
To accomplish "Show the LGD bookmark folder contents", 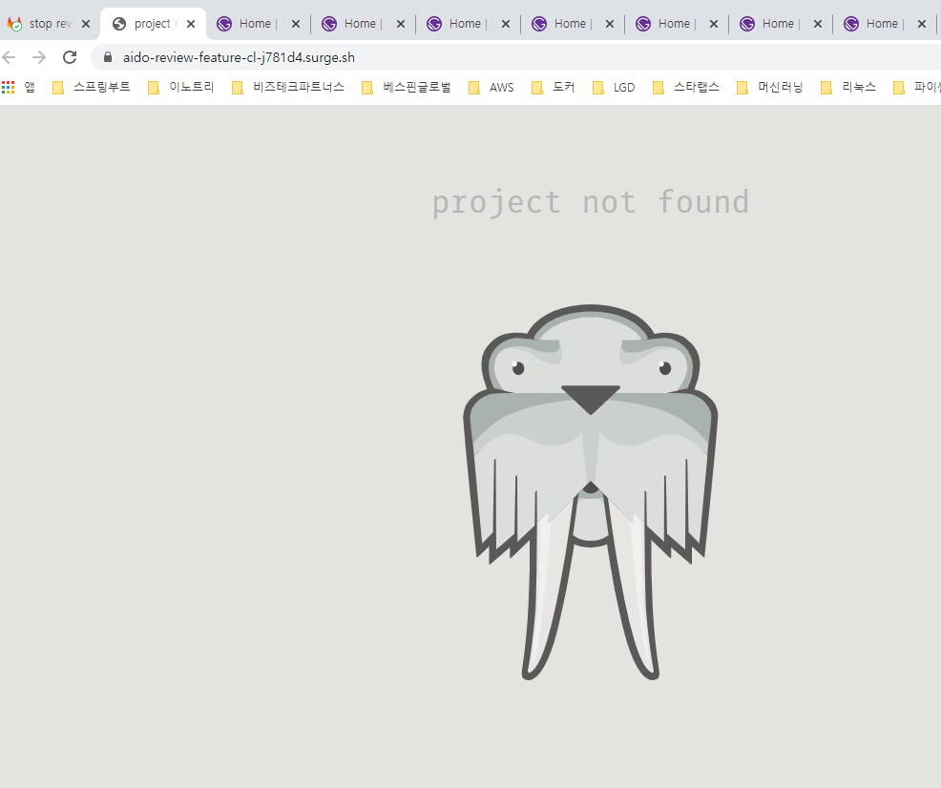I will [614, 88].
